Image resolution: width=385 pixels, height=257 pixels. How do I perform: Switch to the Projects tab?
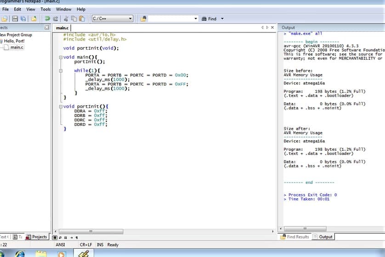(x=36, y=237)
